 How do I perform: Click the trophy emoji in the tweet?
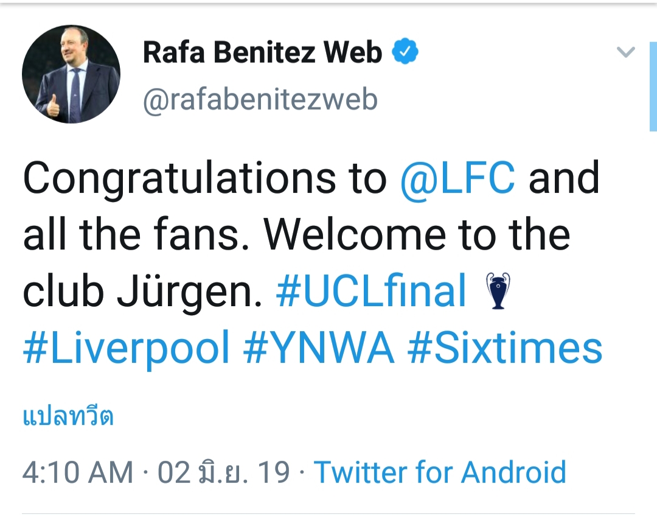pyautogui.click(x=497, y=292)
